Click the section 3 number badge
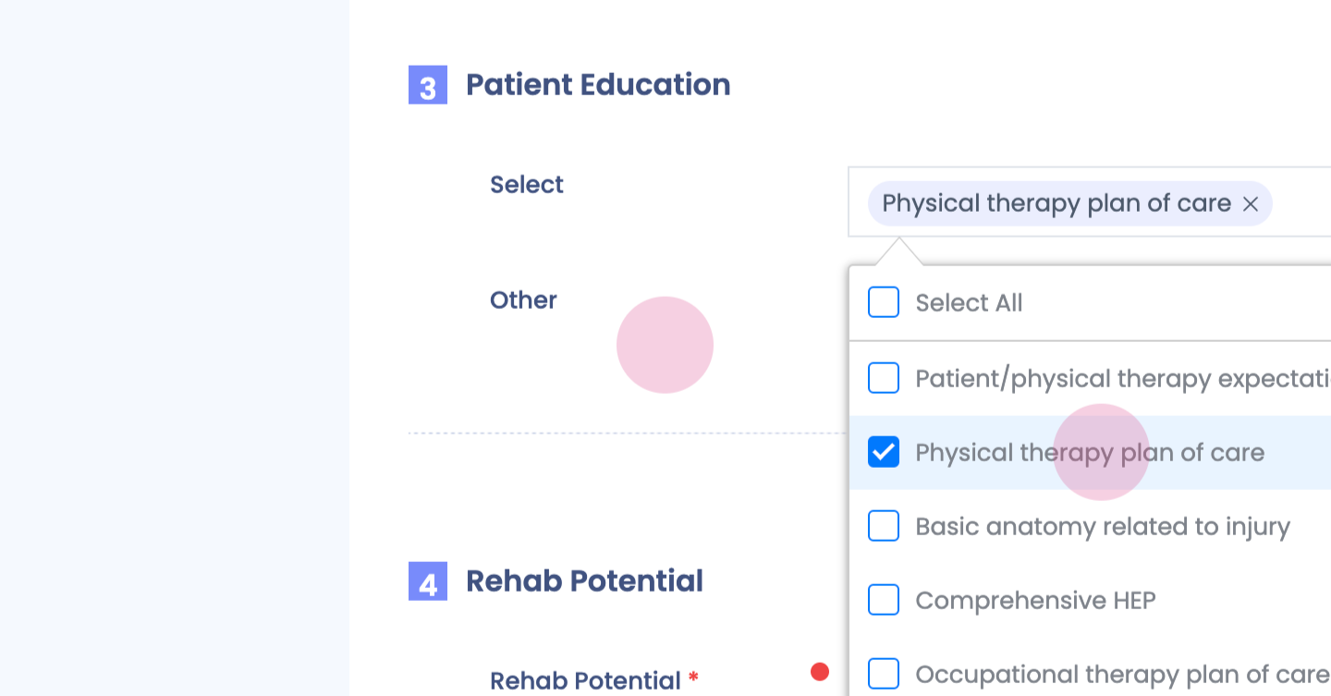1331x696 pixels. click(x=428, y=85)
